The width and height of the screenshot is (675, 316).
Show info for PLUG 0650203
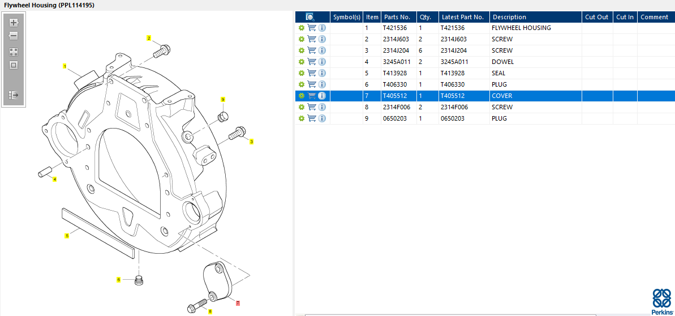(x=322, y=118)
